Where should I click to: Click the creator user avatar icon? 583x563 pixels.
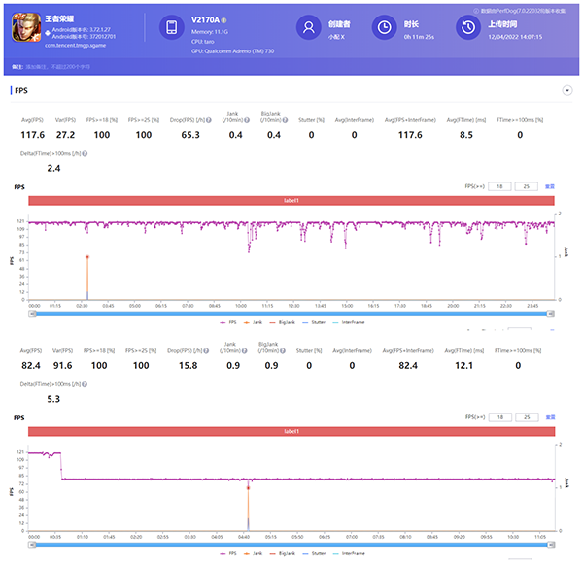pyautogui.click(x=308, y=28)
